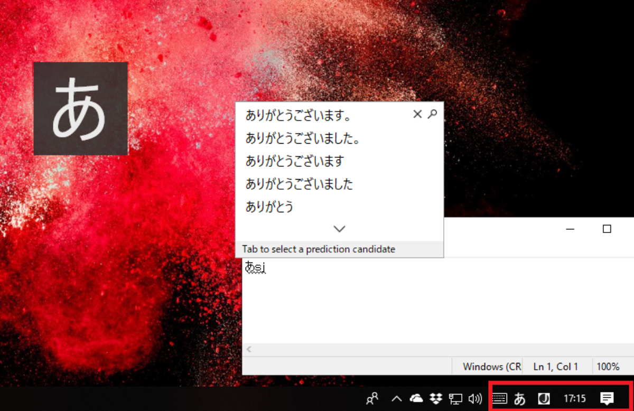Open the volume control
Screen dimensions: 634x411
coord(475,399)
